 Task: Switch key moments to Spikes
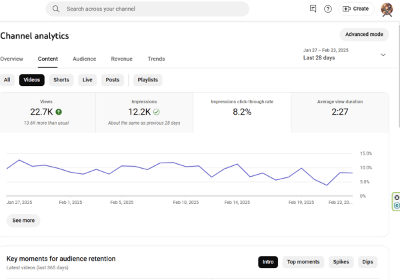point(341,262)
